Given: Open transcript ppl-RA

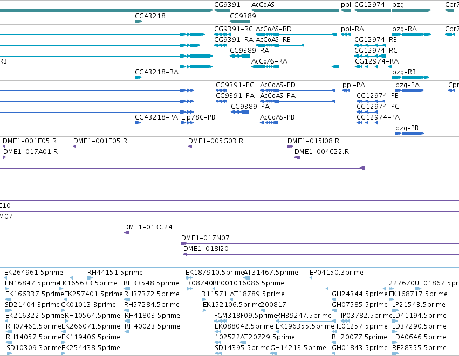Looking at the screenshot, I should pos(352,29).
